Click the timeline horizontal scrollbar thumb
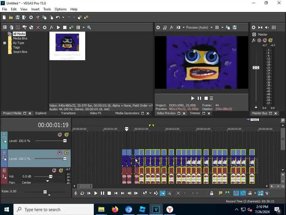Screen dimensions: 286x215 tap(85, 186)
